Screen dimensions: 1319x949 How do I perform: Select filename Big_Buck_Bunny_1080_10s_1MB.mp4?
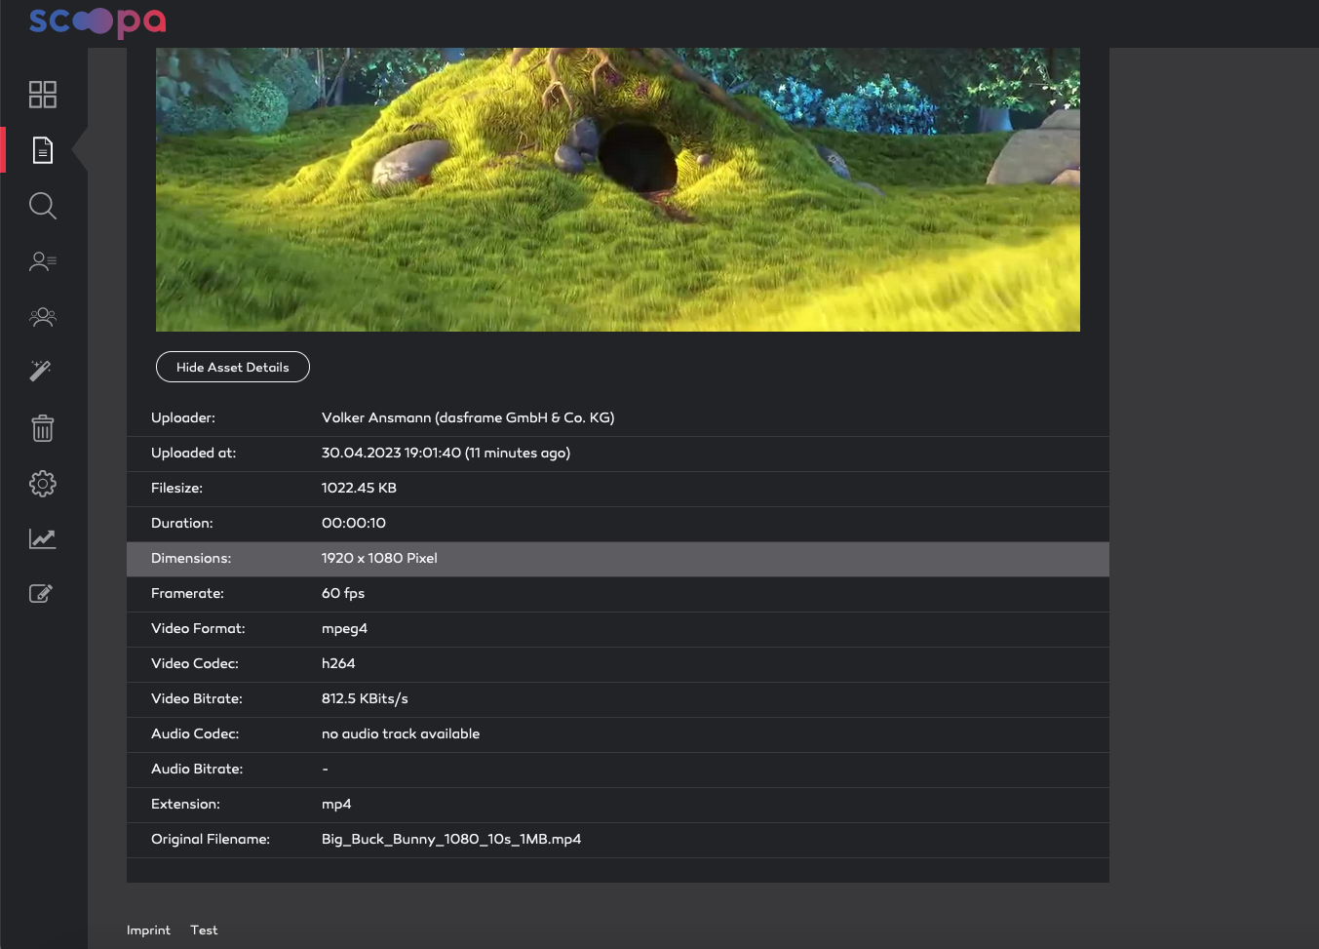(451, 839)
